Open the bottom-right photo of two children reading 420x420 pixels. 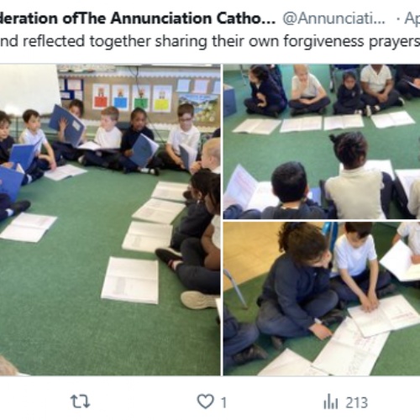click(x=322, y=299)
